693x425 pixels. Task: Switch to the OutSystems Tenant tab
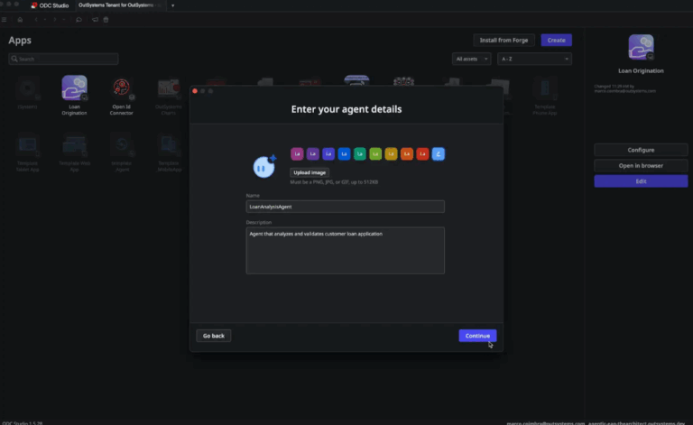point(119,5)
